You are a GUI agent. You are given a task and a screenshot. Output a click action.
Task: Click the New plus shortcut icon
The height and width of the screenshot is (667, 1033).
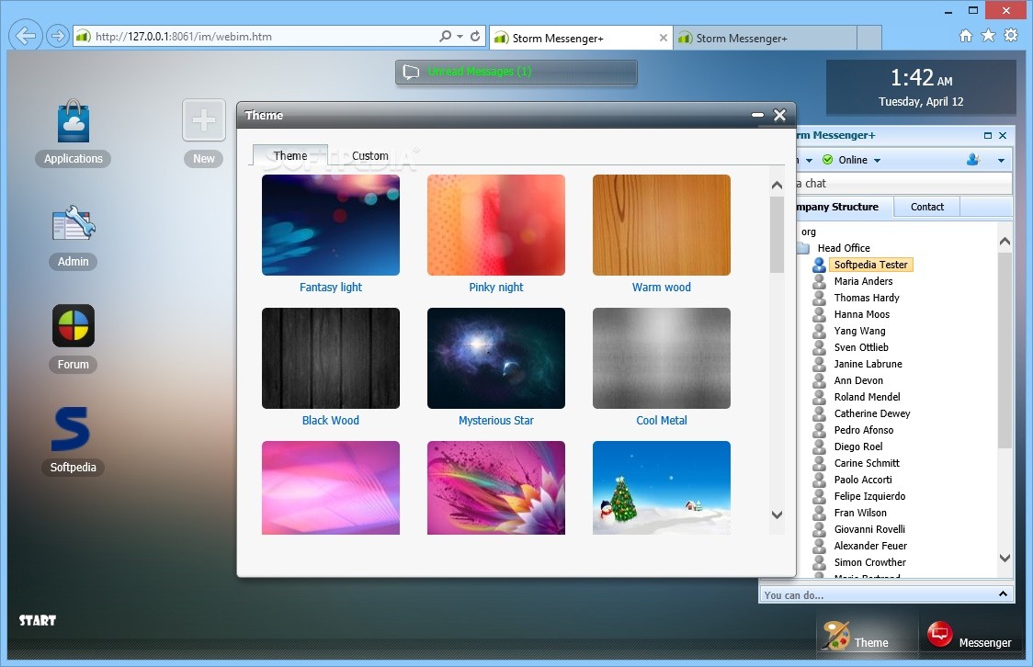[x=204, y=119]
